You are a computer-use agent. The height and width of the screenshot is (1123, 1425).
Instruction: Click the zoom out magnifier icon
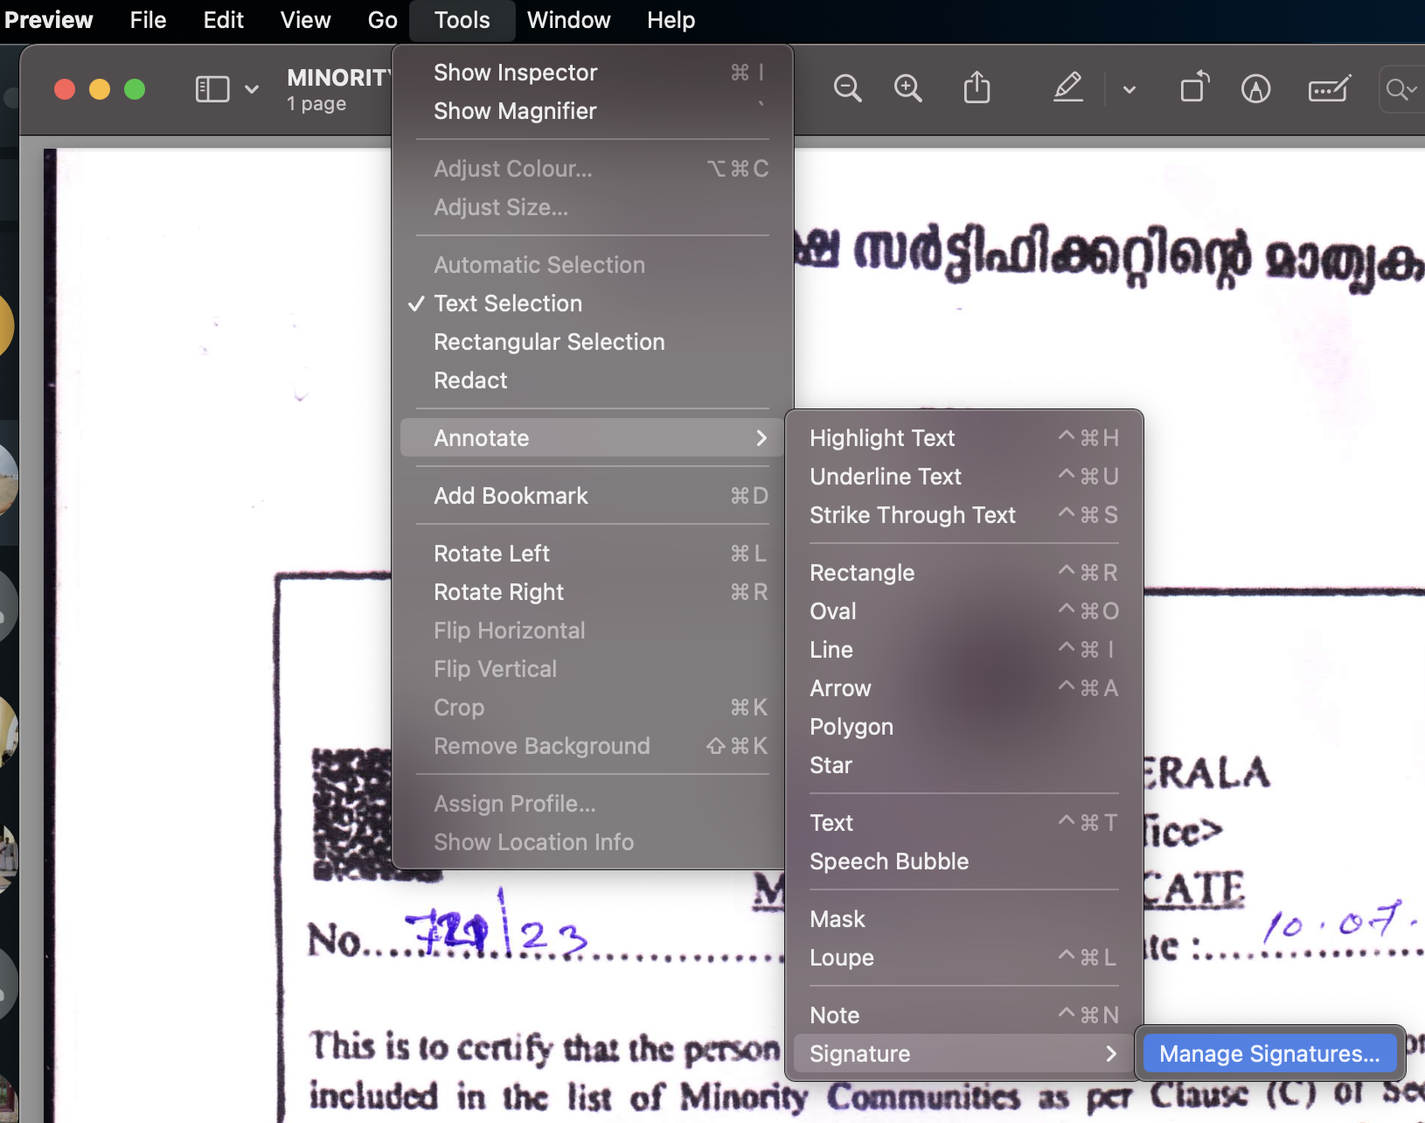pos(847,88)
